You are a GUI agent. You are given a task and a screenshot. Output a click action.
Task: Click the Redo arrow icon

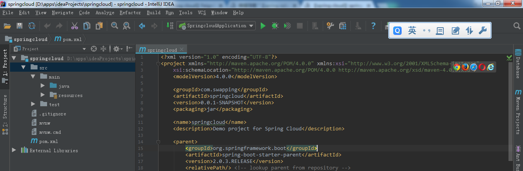point(59,26)
